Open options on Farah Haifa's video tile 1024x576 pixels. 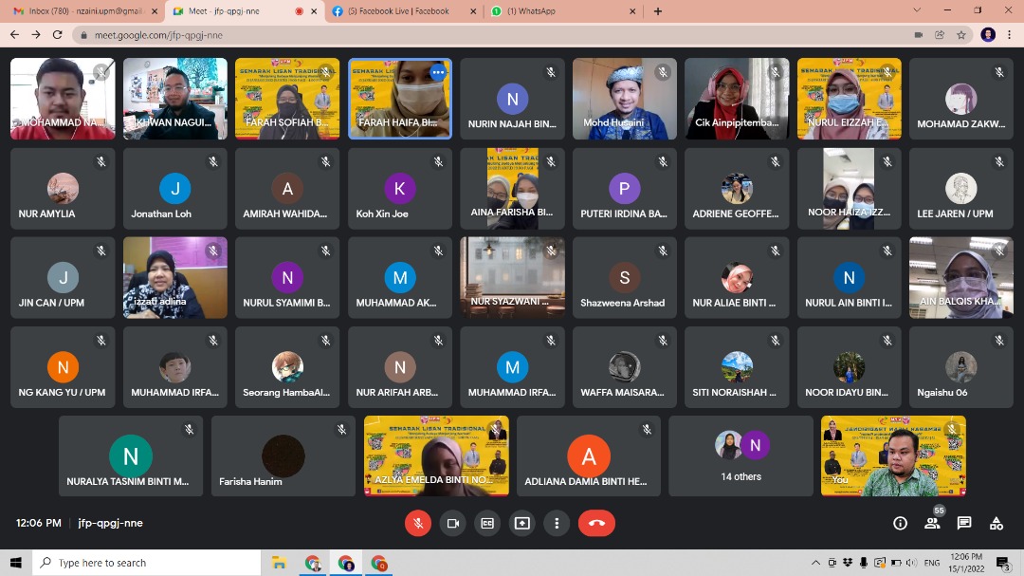437,72
